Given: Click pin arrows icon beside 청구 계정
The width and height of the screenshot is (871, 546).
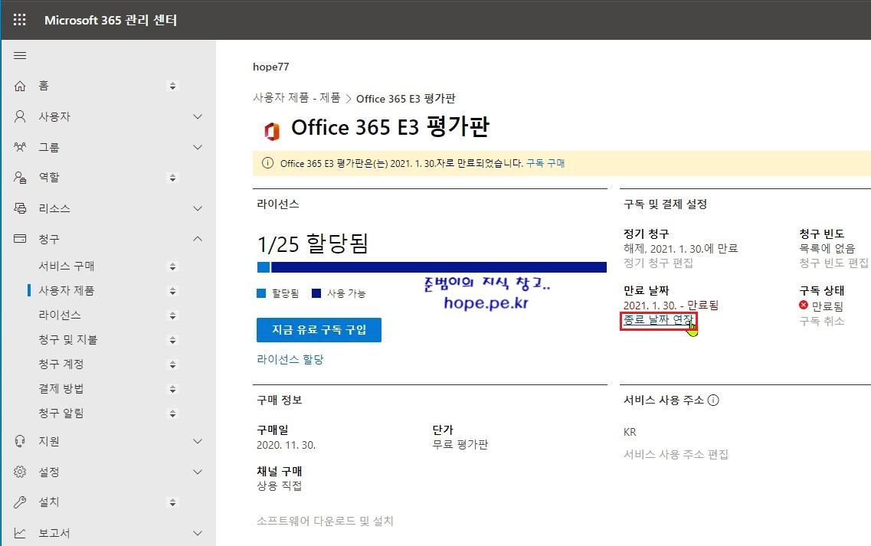Looking at the screenshot, I should 173,365.
